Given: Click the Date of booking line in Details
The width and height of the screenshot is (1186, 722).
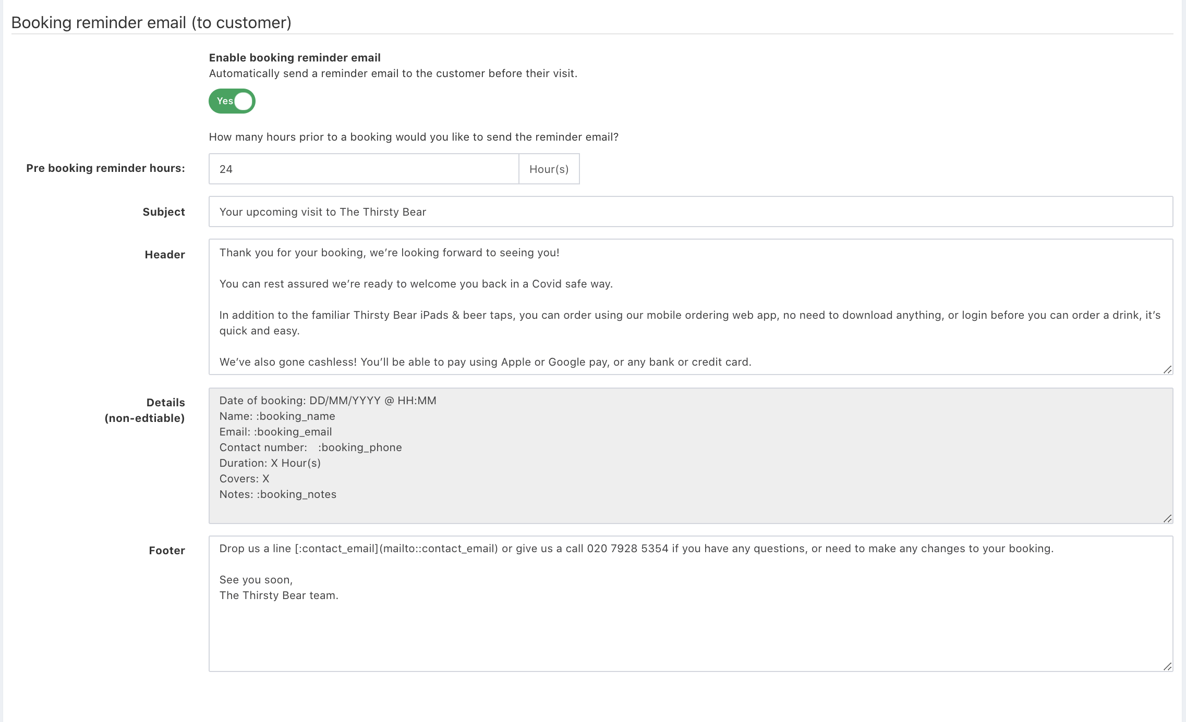Looking at the screenshot, I should coord(328,401).
